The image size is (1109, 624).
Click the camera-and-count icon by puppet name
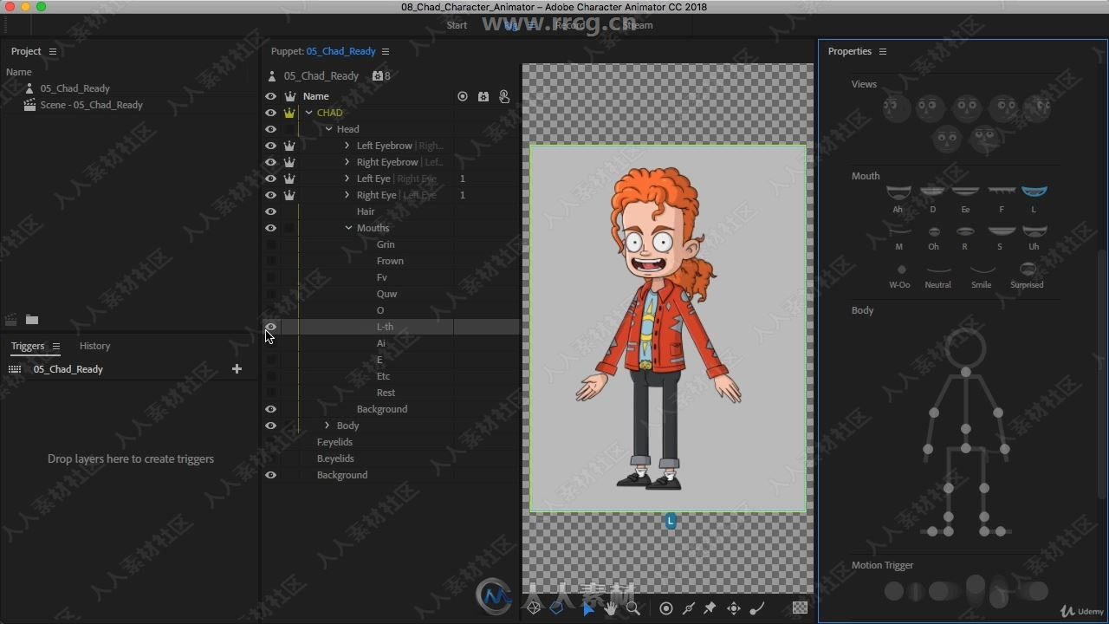381,76
